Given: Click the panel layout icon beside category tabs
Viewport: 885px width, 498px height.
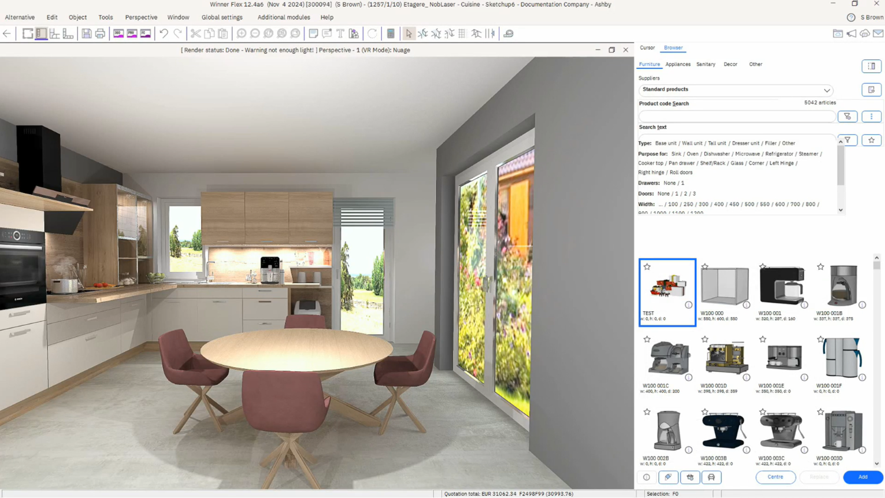Looking at the screenshot, I should (x=871, y=66).
